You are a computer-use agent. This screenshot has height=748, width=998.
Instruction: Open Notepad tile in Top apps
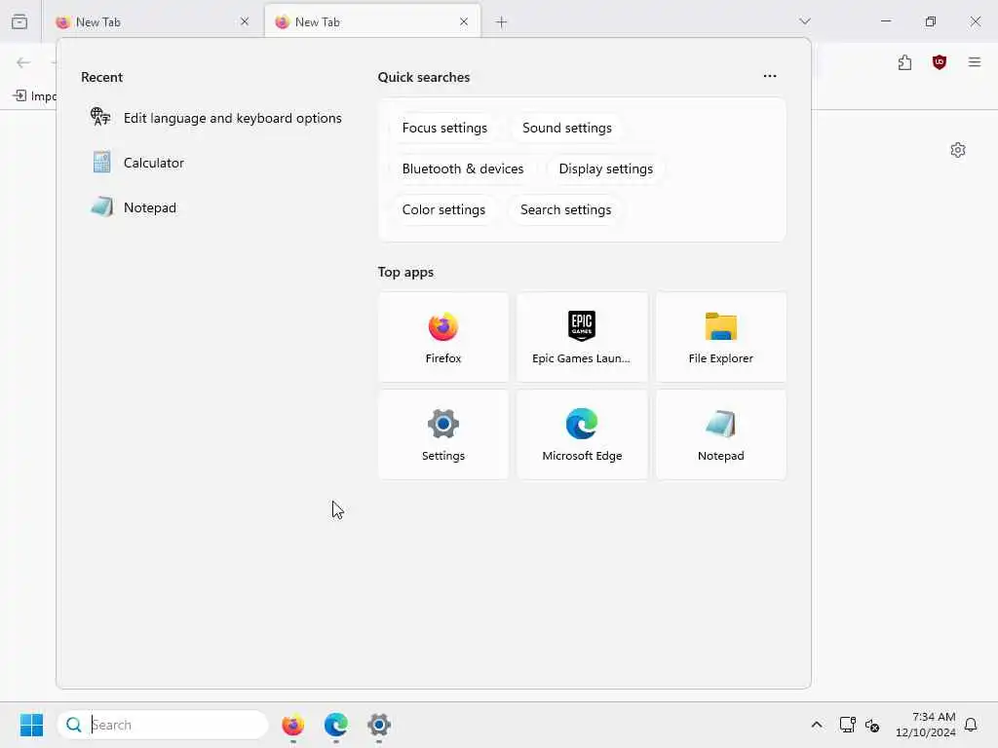point(720,434)
